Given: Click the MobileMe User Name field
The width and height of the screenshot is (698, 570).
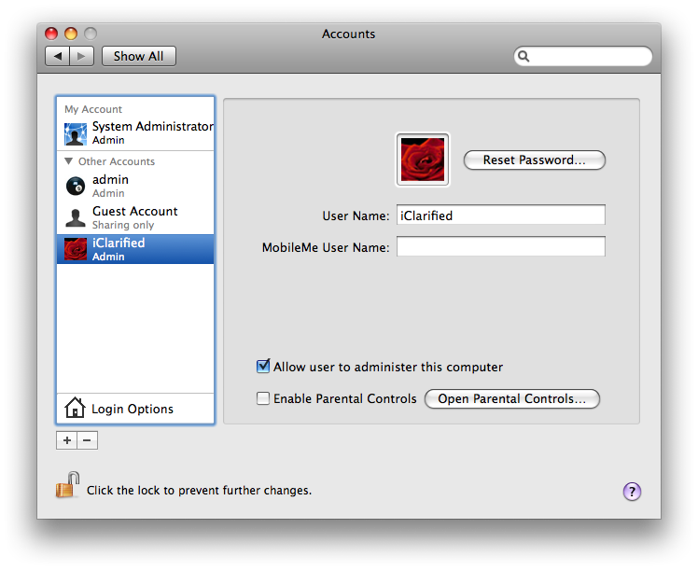Looking at the screenshot, I should click(500, 247).
